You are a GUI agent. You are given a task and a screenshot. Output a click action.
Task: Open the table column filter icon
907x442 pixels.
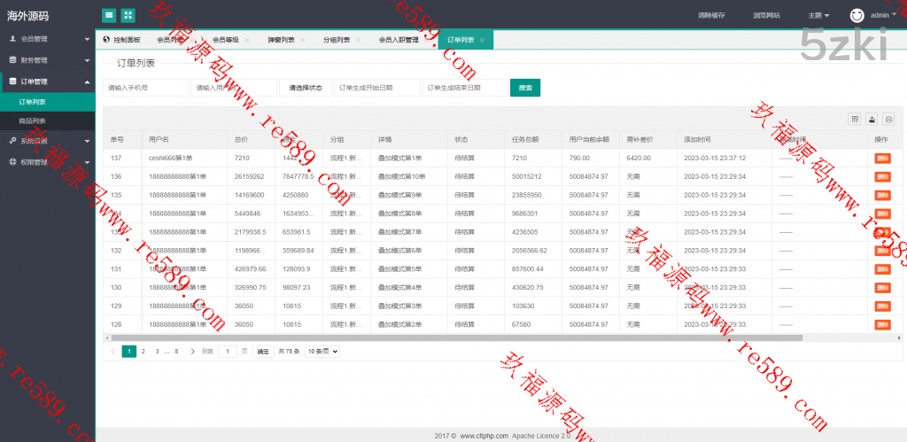tap(855, 119)
